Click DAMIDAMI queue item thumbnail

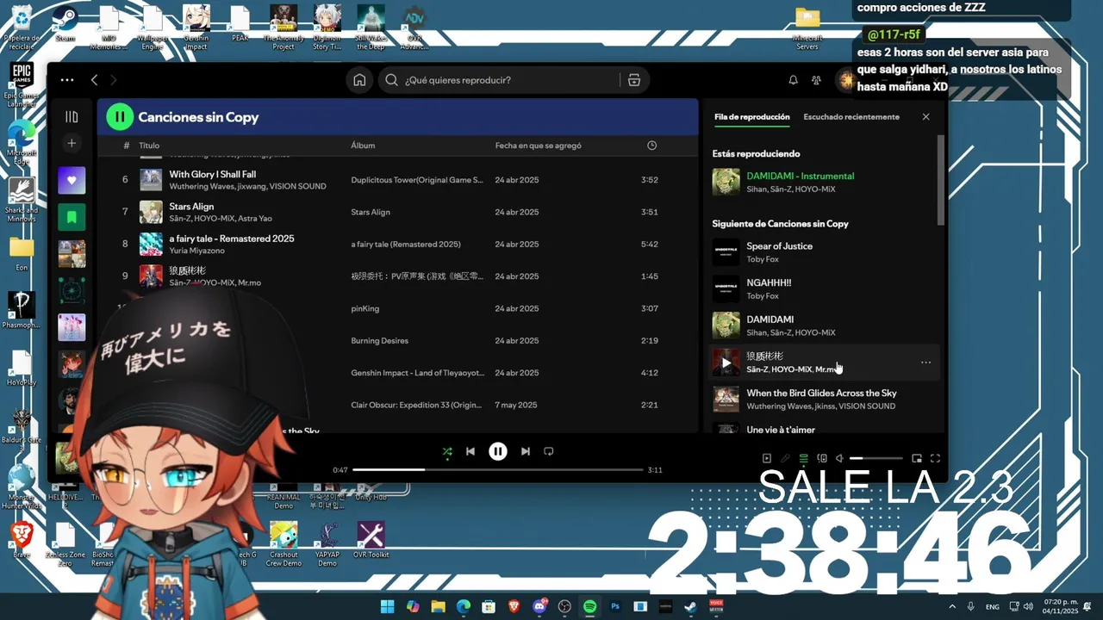(x=726, y=325)
